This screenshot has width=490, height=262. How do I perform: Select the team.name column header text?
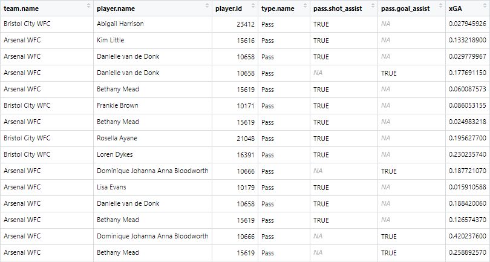point(21,8)
